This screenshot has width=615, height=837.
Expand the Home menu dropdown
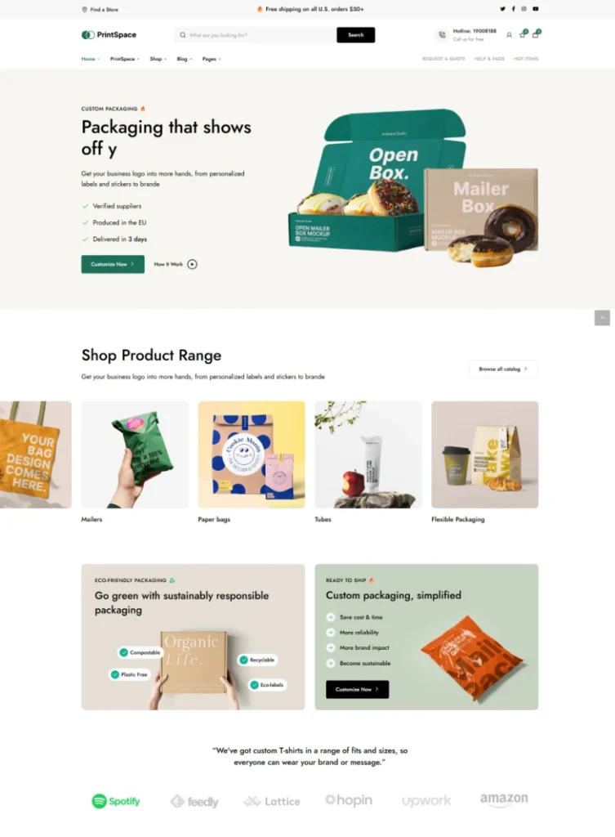(x=90, y=59)
